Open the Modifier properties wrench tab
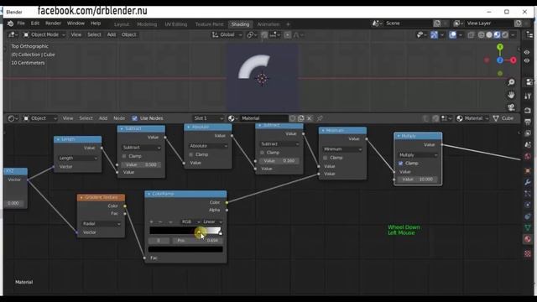 [x=528, y=182]
